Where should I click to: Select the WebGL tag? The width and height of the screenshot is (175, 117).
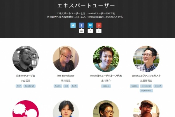pyautogui.click(x=134, y=86)
